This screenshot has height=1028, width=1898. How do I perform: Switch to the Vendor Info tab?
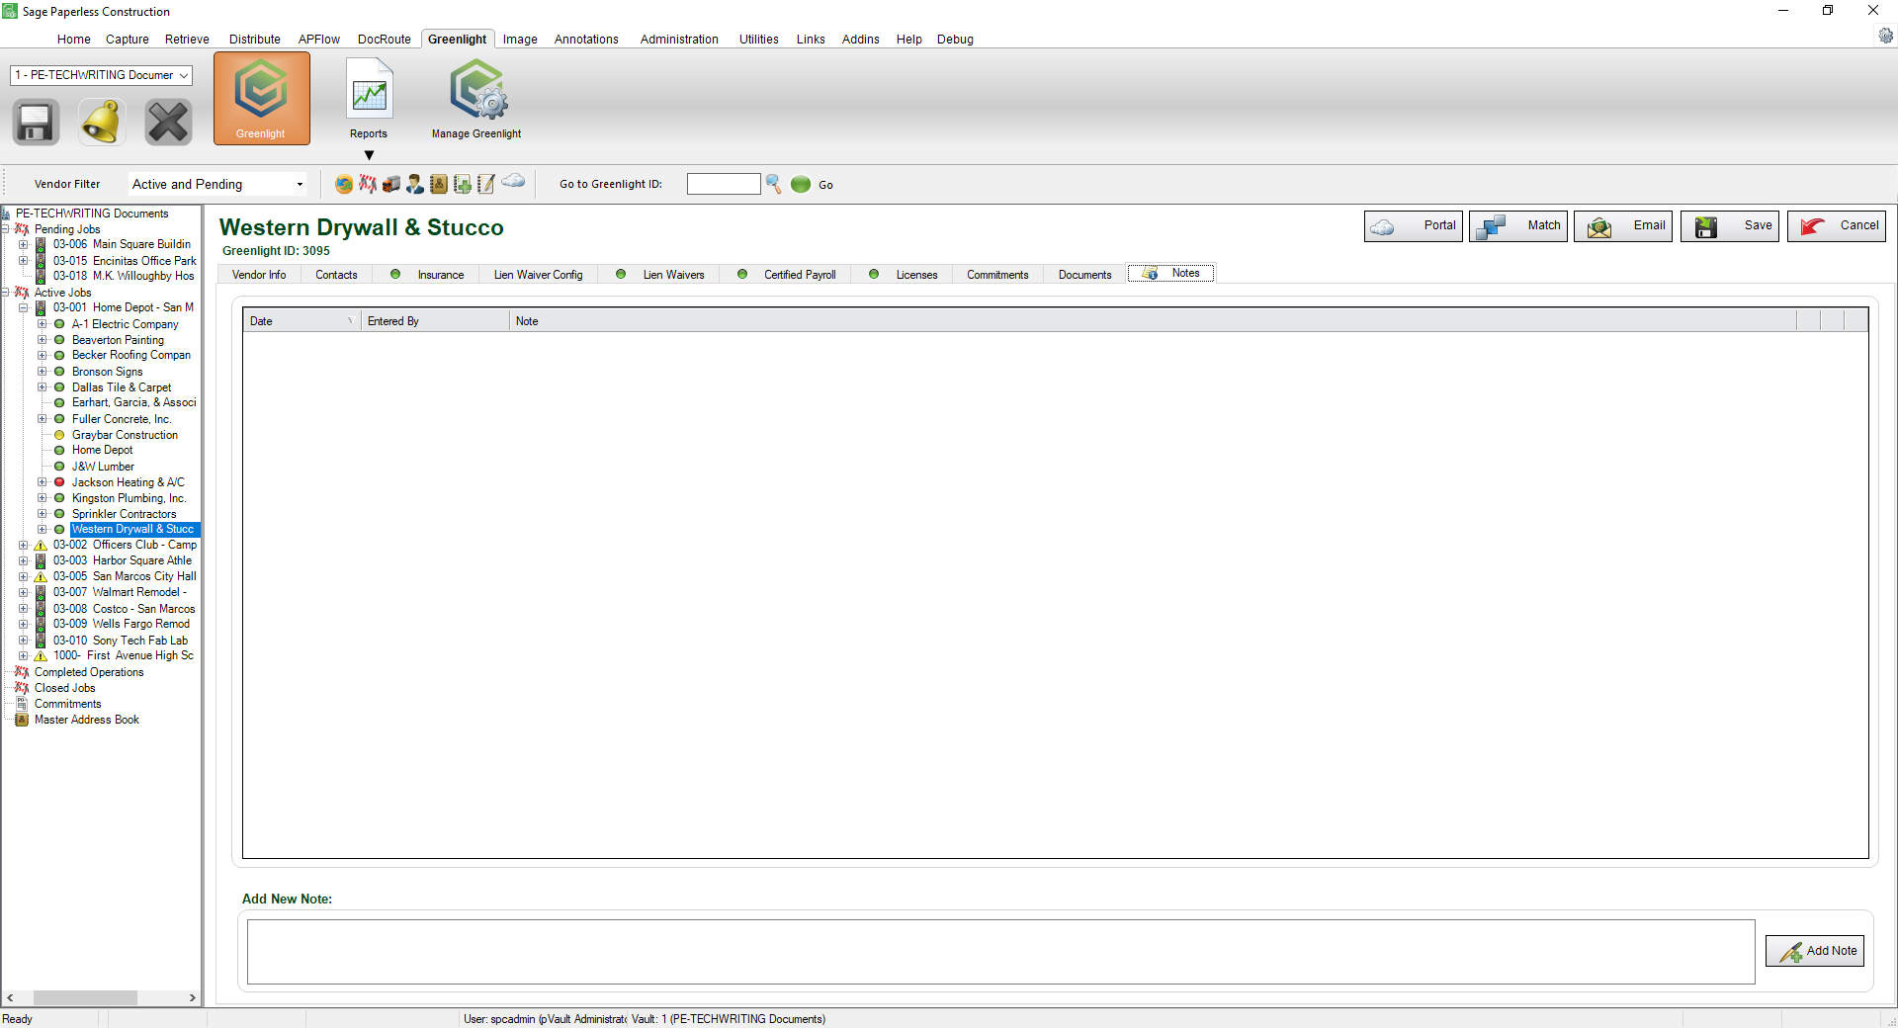[x=259, y=275]
